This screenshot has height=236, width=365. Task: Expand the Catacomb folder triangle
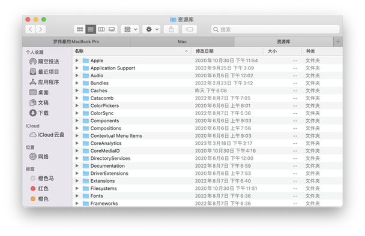pyautogui.click(x=77, y=98)
